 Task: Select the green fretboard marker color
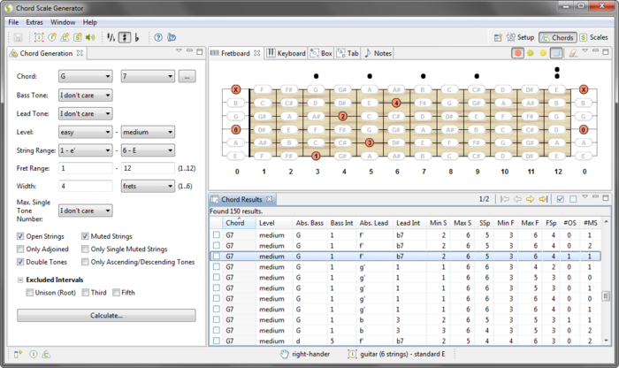(x=531, y=53)
